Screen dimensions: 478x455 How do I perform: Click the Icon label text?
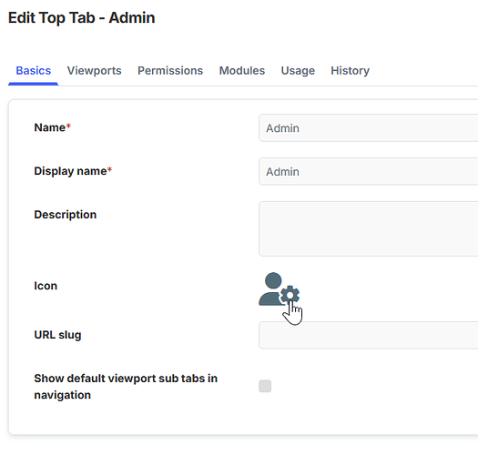(x=46, y=286)
